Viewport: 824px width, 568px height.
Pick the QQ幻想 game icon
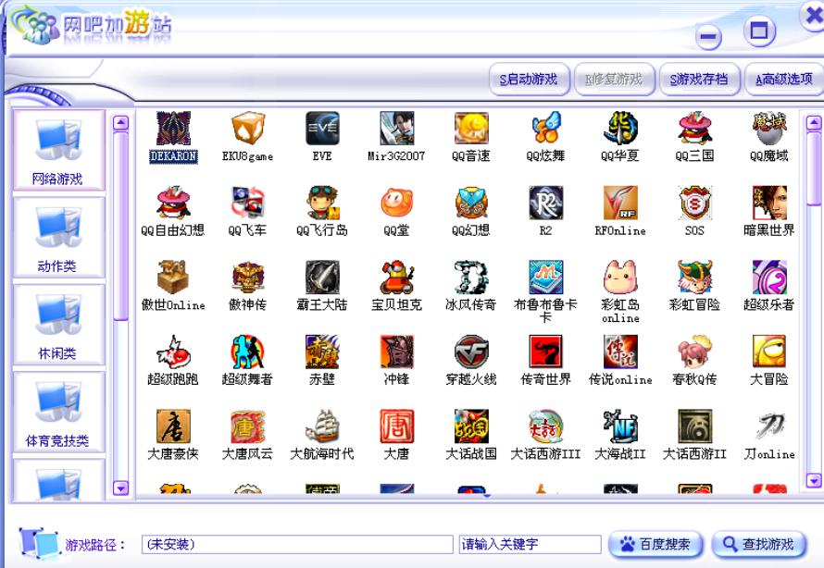click(x=471, y=203)
